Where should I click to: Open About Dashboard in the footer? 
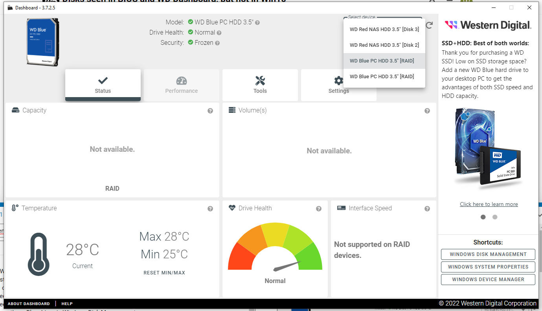(29, 304)
